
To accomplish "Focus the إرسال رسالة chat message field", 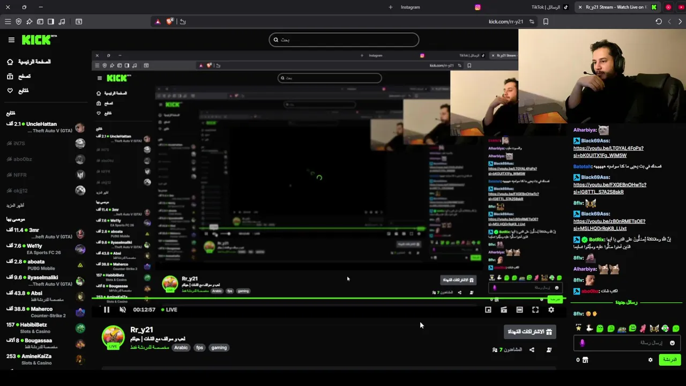I will (x=627, y=343).
